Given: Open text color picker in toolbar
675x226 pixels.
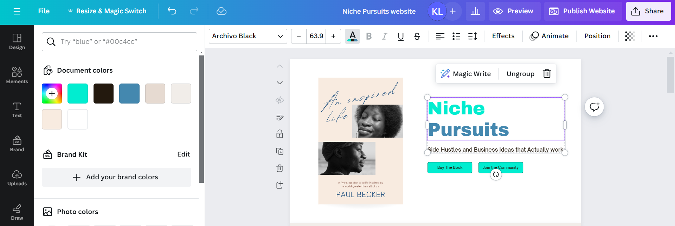Looking at the screenshot, I should click(352, 36).
